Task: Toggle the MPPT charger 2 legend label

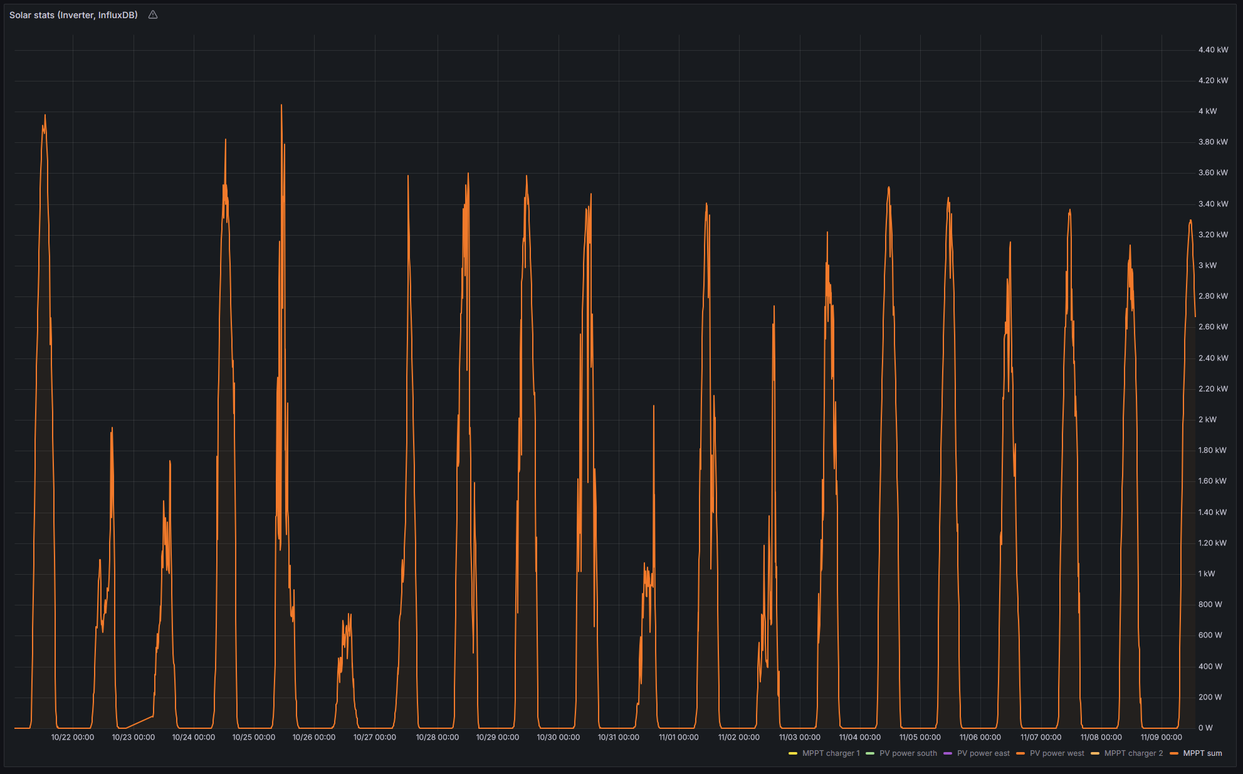Action: coord(1133,753)
